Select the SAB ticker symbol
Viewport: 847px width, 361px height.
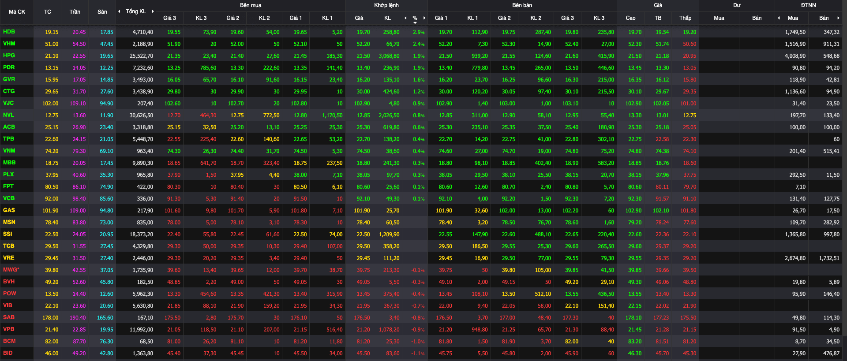pos(9,317)
